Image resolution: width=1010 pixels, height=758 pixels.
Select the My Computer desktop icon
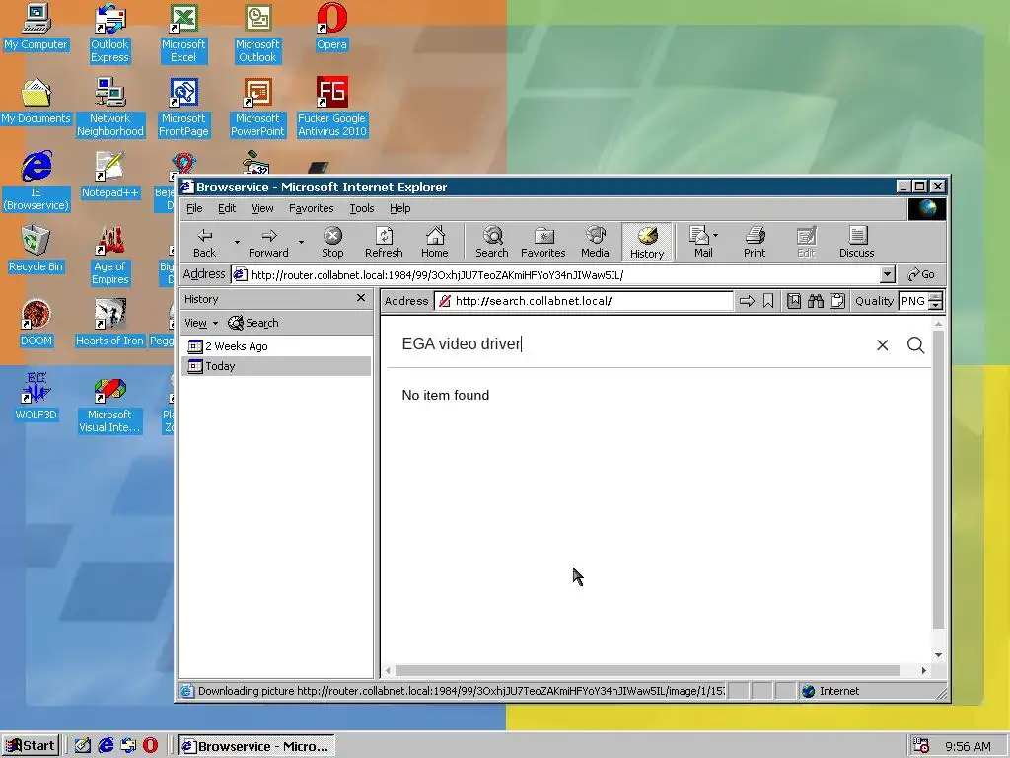coord(36,27)
